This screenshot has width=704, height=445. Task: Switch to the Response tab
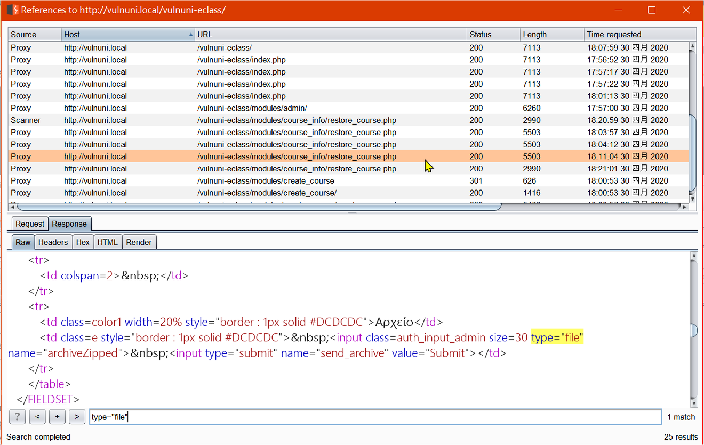[x=69, y=224]
